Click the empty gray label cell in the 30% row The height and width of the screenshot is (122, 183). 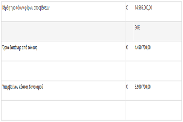tap(63, 31)
